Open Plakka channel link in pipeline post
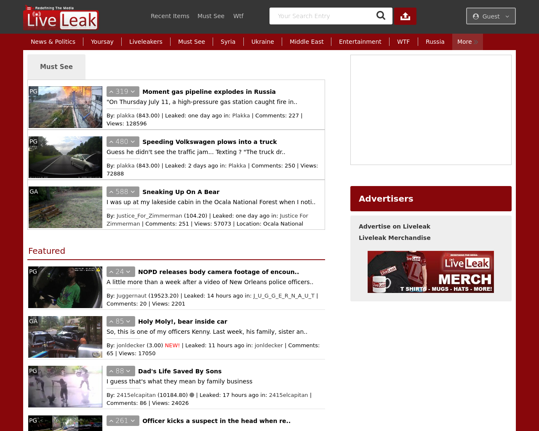The image size is (539, 431). (x=241, y=116)
